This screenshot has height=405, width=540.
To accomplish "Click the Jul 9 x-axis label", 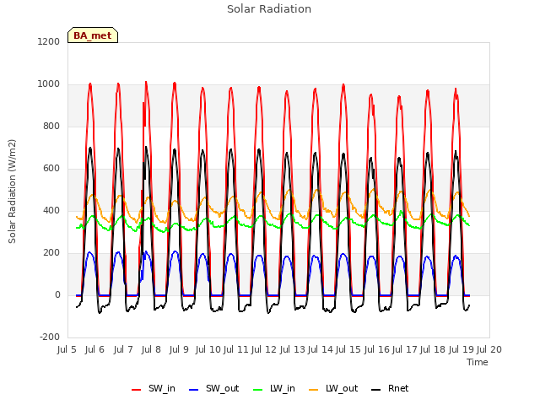I will (179, 349).
